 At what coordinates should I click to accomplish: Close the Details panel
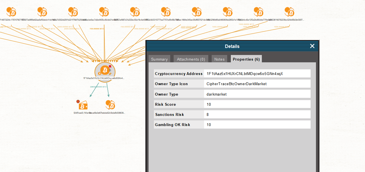(312, 46)
